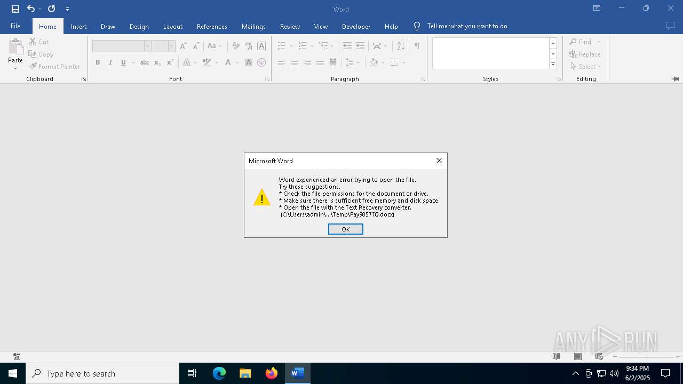Click the Align Left icon

[x=282, y=62]
